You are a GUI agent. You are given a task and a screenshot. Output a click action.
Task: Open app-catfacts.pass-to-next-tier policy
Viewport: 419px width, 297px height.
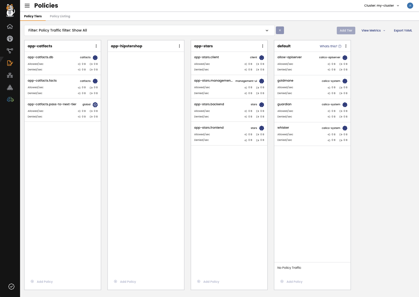(52, 104)
